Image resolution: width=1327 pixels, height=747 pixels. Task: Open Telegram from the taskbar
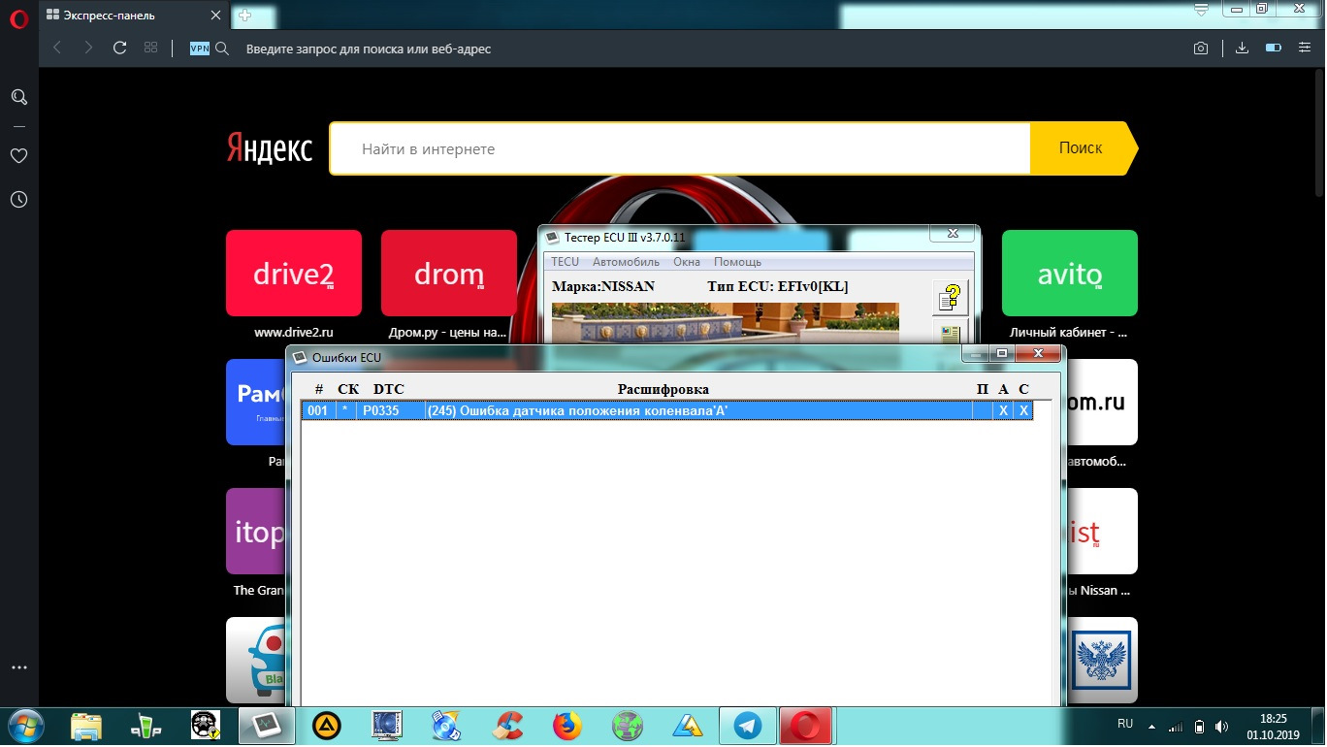click(x=747, y=726)
